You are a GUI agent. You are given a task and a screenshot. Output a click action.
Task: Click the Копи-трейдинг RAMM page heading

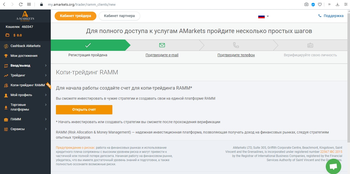coord(87,72)
